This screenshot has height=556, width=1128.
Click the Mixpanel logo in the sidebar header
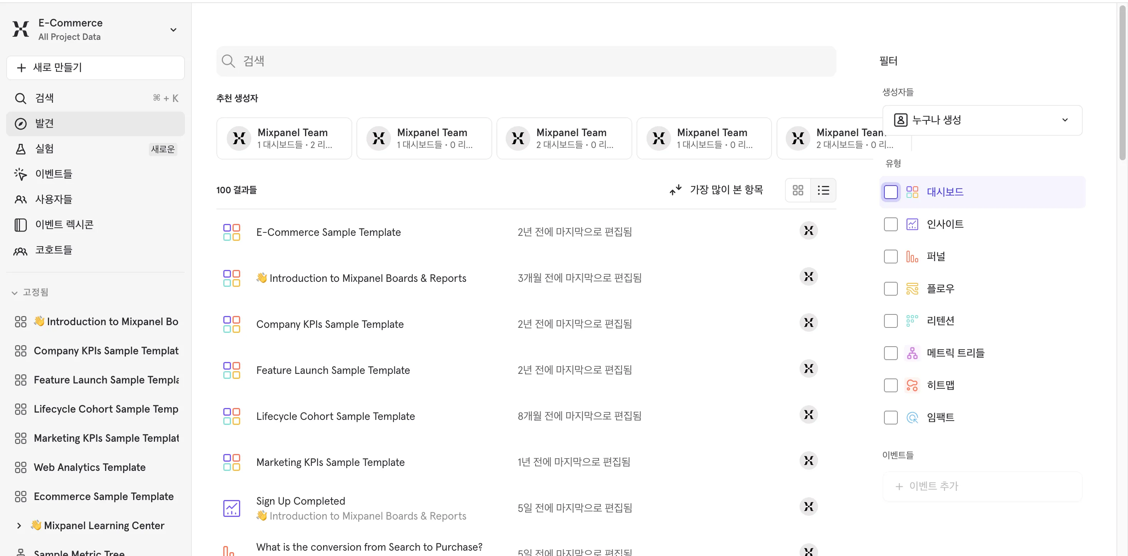[x=21, y=29]
